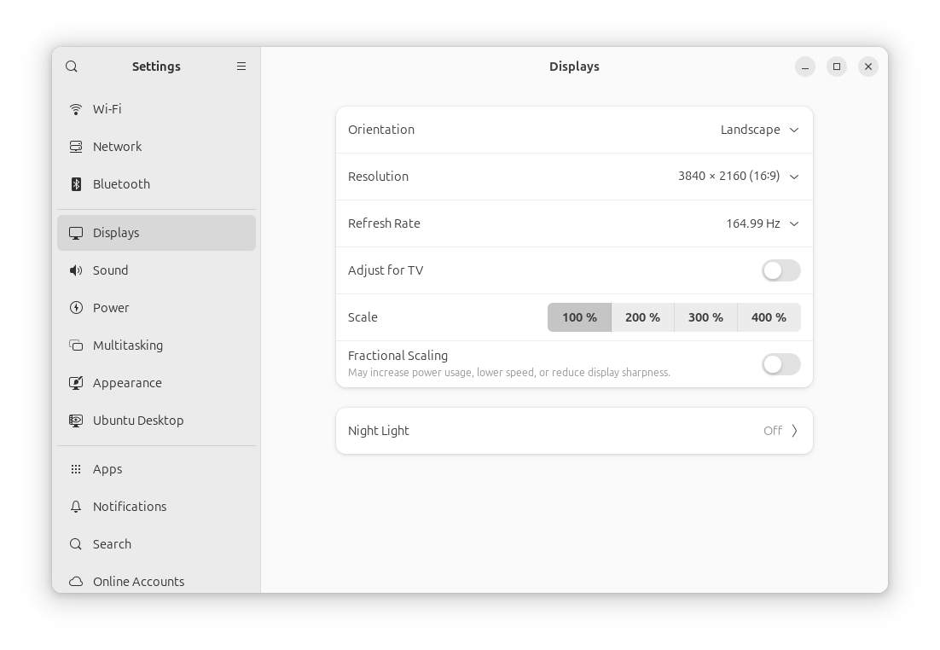Screen dimensions: 940x650
Task: Choose the 400 % scale button
Action: [769, 317]
